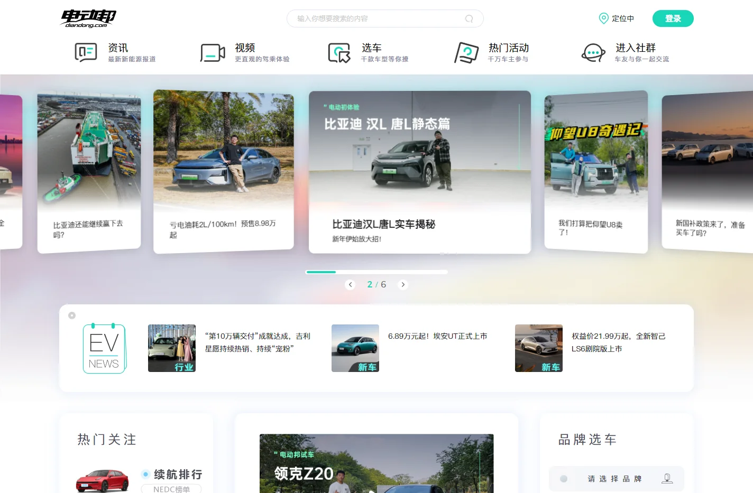
Task: Go to next carousel slide
Action: [403, 284]
